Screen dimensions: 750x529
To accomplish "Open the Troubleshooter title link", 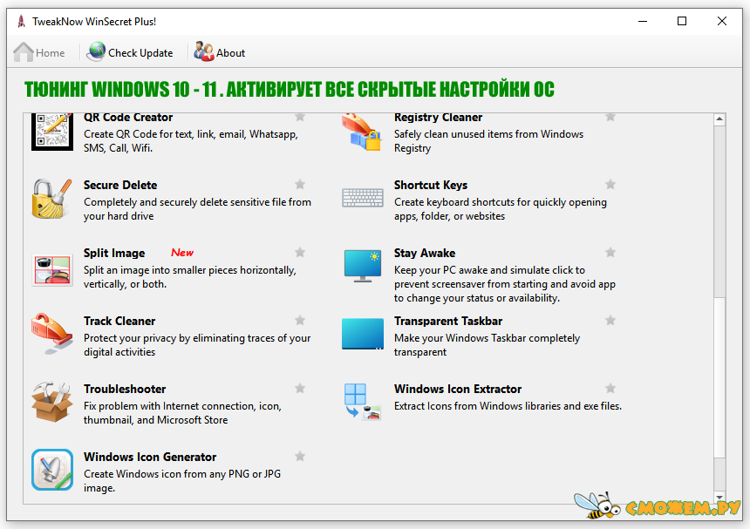I will [125, 389].
